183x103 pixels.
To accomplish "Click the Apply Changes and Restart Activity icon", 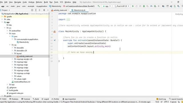I will pyautogui.click(x=136, y=6).
